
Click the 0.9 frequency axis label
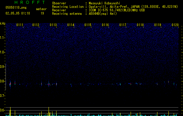click(x=2, y=67)
